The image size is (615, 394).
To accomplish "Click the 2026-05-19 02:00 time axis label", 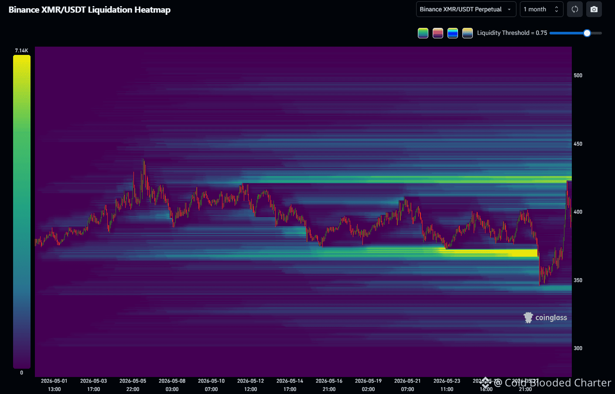I will point(368,385).
